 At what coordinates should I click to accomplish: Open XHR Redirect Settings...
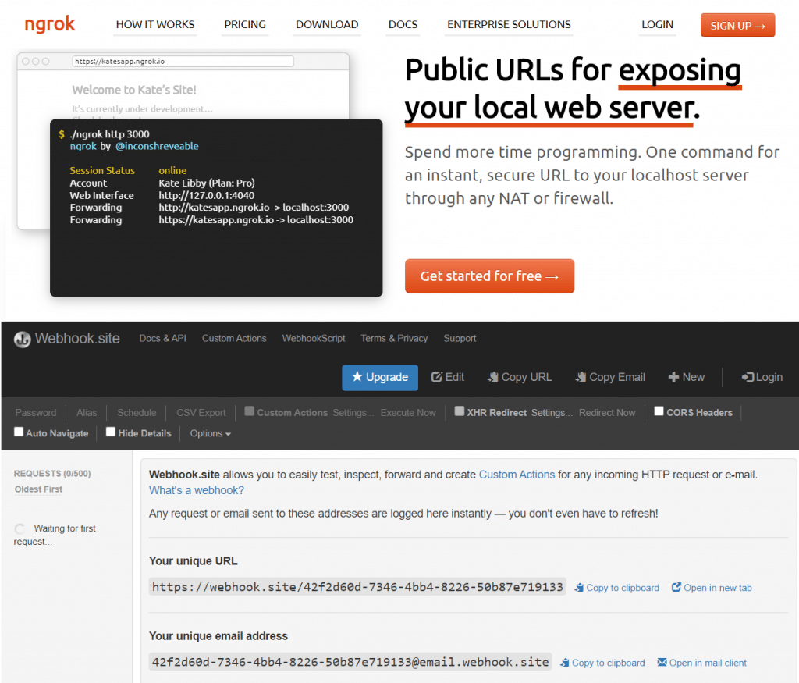tap(552, 413)
